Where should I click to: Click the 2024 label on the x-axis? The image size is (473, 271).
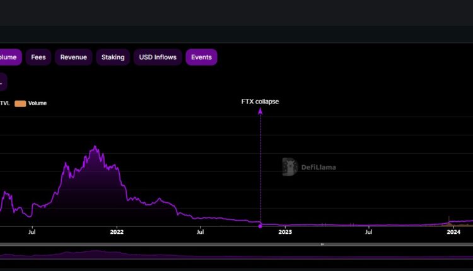(453, 233)
